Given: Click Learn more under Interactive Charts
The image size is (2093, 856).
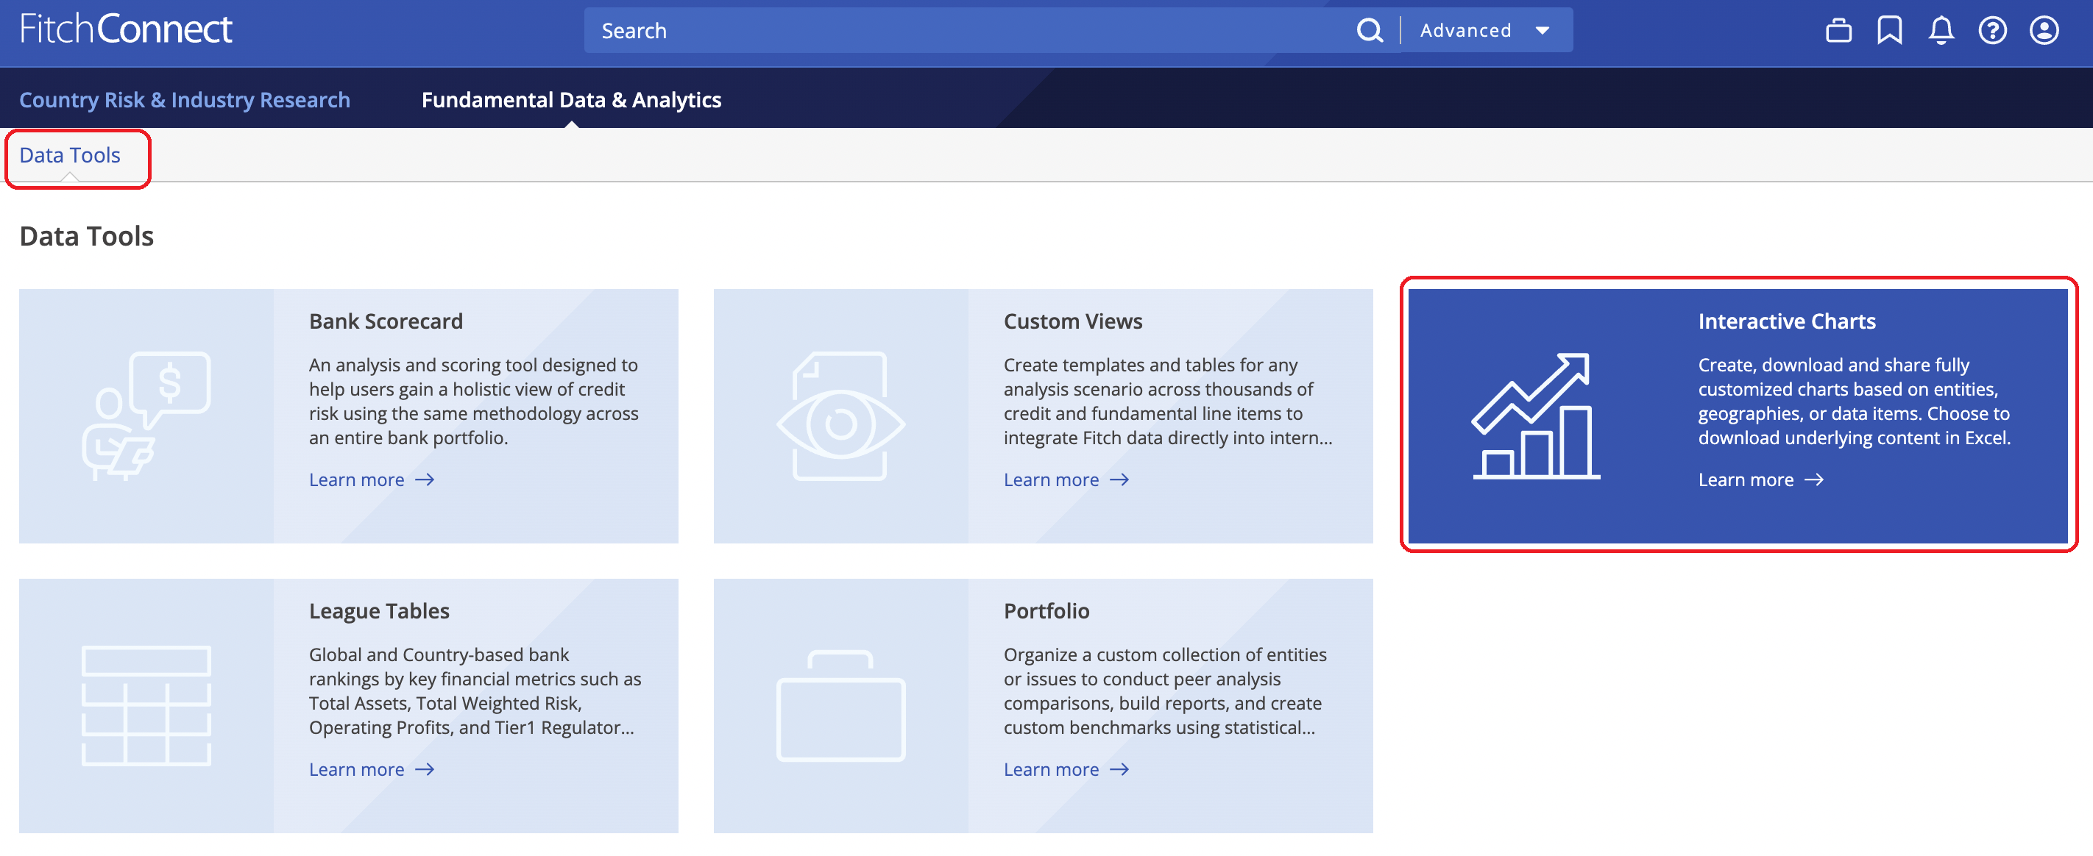Looking at the screenshot, I should (1760, 480).
